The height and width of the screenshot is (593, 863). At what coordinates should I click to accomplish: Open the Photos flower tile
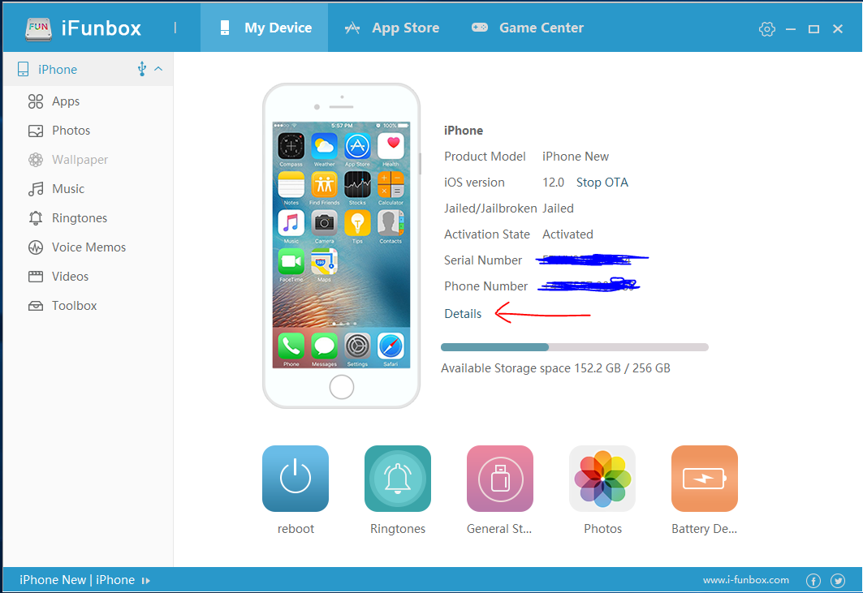pyautogui.click(x=602, y=479)
